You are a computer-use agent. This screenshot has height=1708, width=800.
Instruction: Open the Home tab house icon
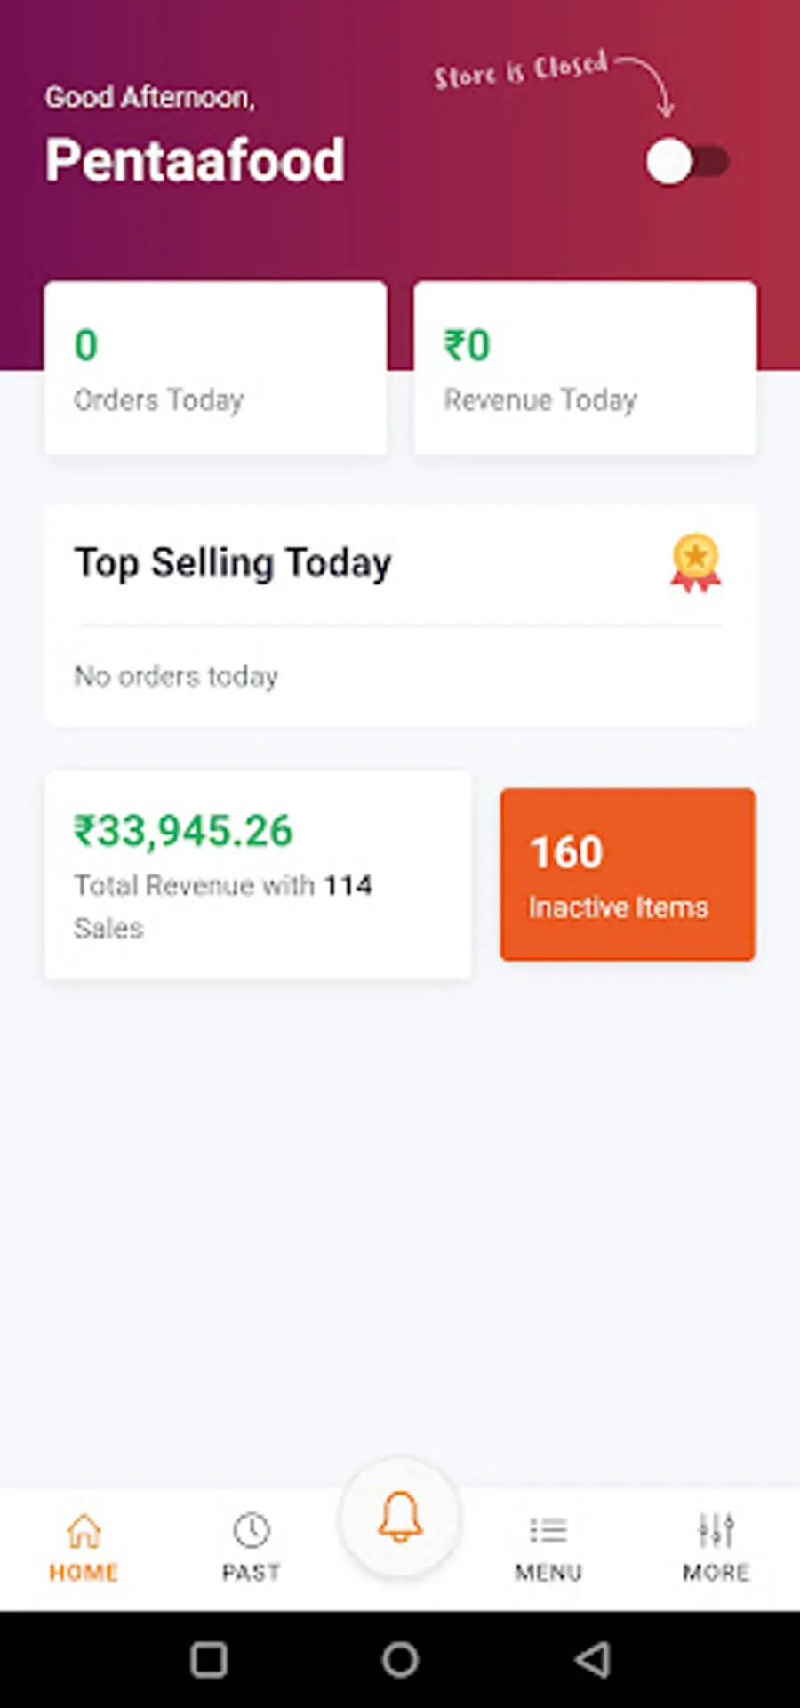(84, 1531)
